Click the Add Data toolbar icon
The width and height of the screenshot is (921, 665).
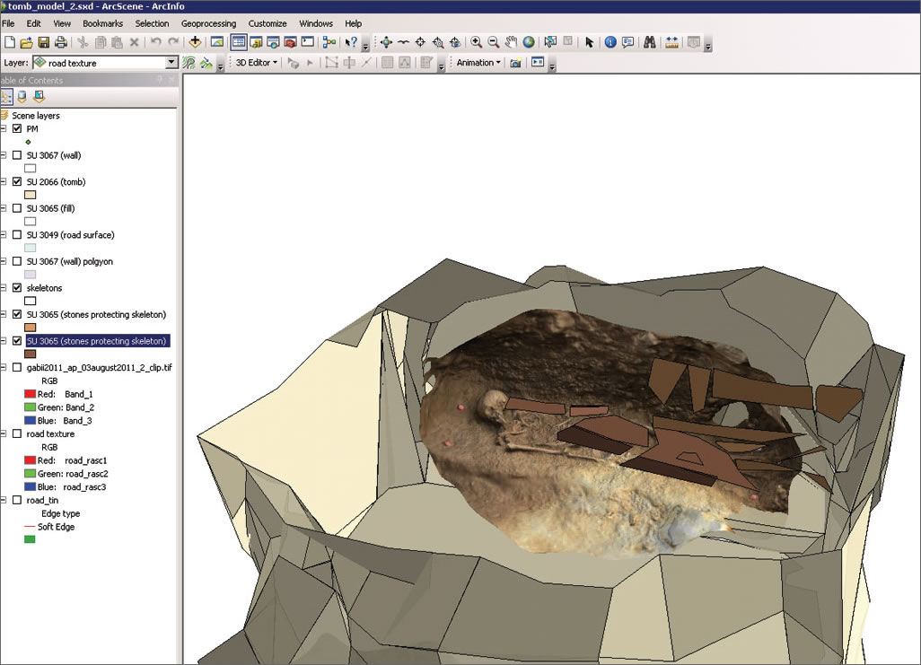pos(195,42)
